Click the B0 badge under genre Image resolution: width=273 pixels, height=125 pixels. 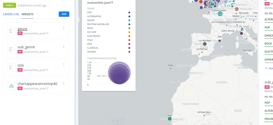point(20,33)
